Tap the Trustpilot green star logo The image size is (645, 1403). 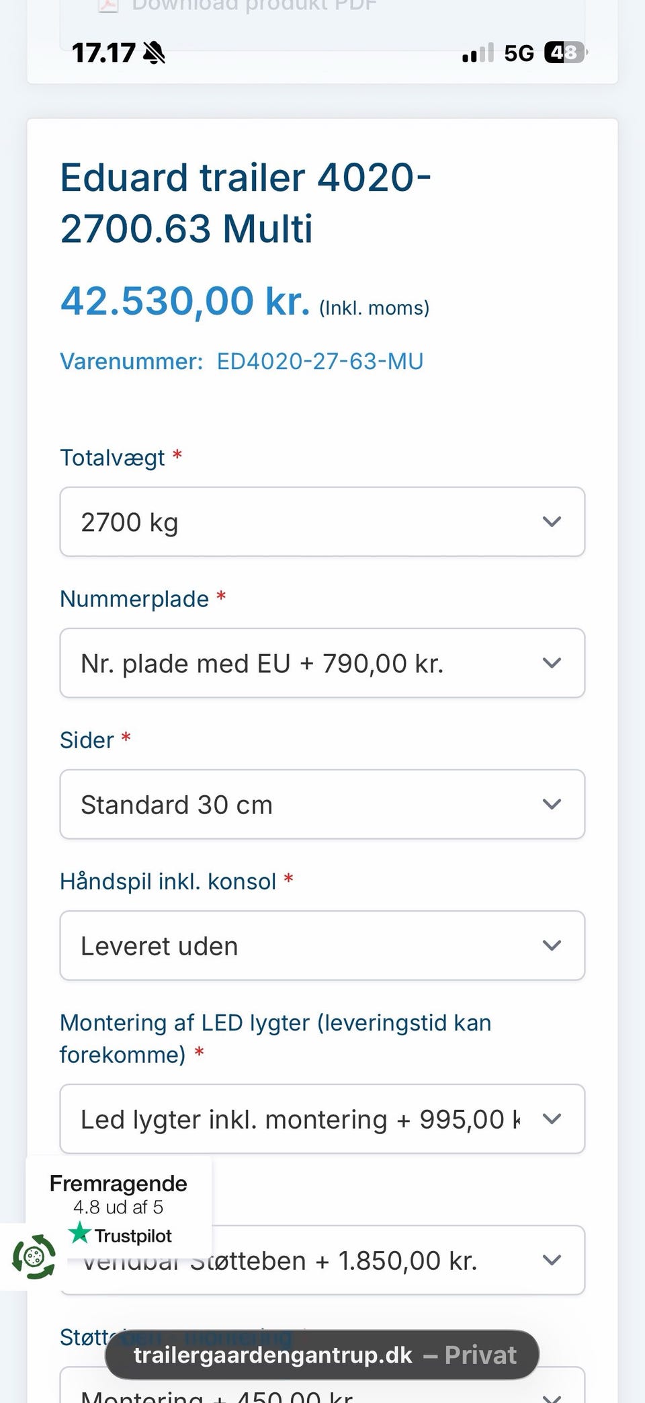tap(80, 1233)
